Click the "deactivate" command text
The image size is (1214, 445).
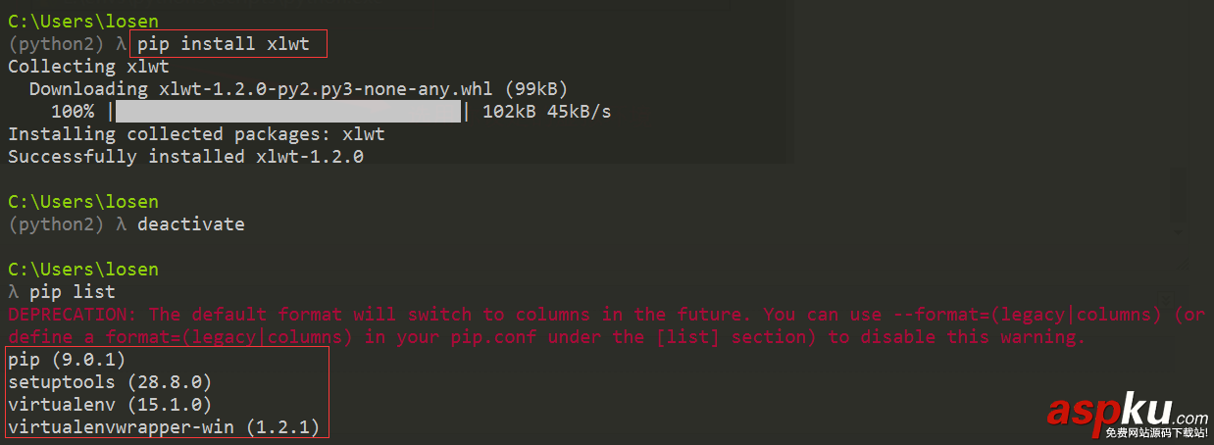(190, 224)
